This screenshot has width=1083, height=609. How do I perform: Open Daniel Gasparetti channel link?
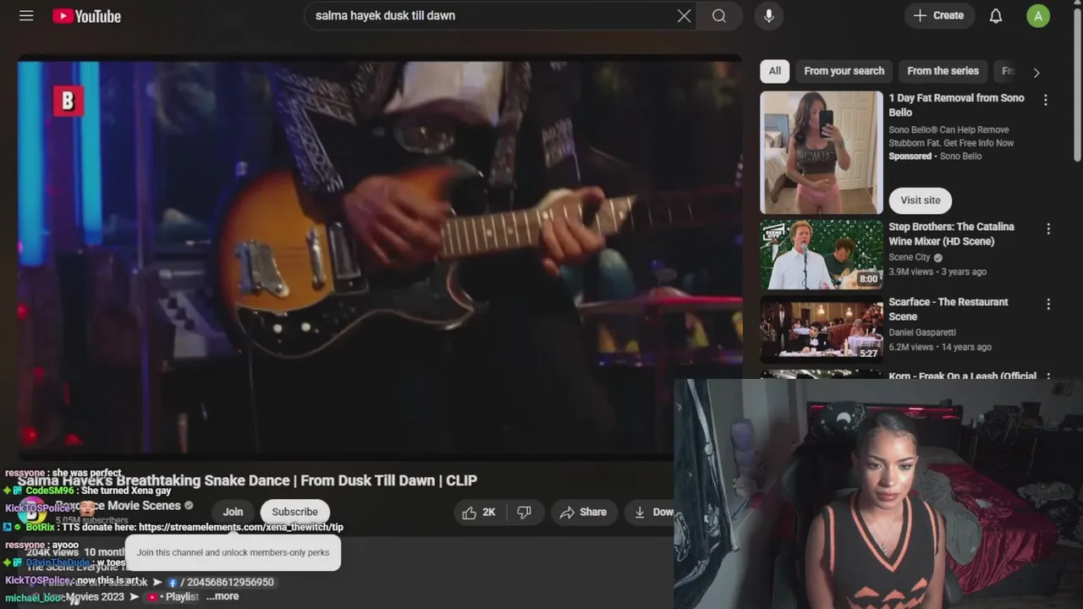coord(922,332)
